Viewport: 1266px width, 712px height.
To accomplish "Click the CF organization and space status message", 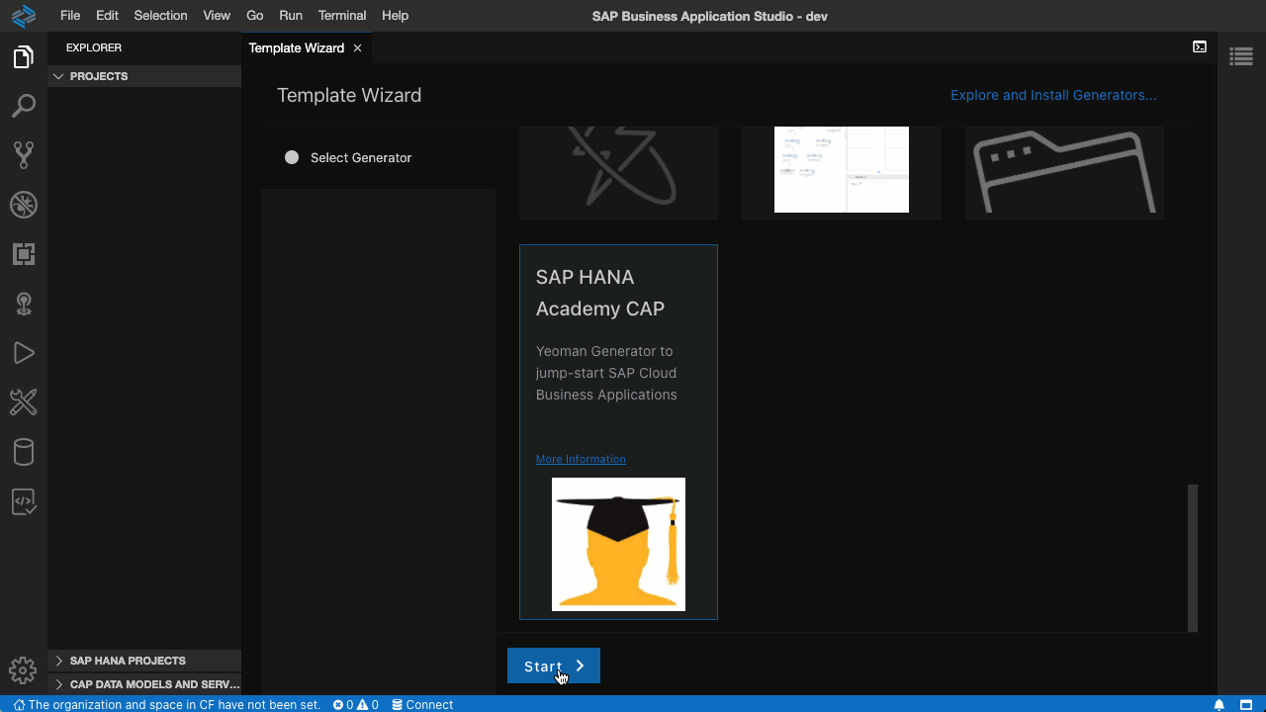I will pos(167,705).
